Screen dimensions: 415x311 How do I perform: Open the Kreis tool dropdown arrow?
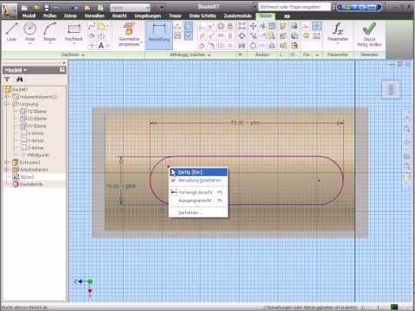point(30,43)
